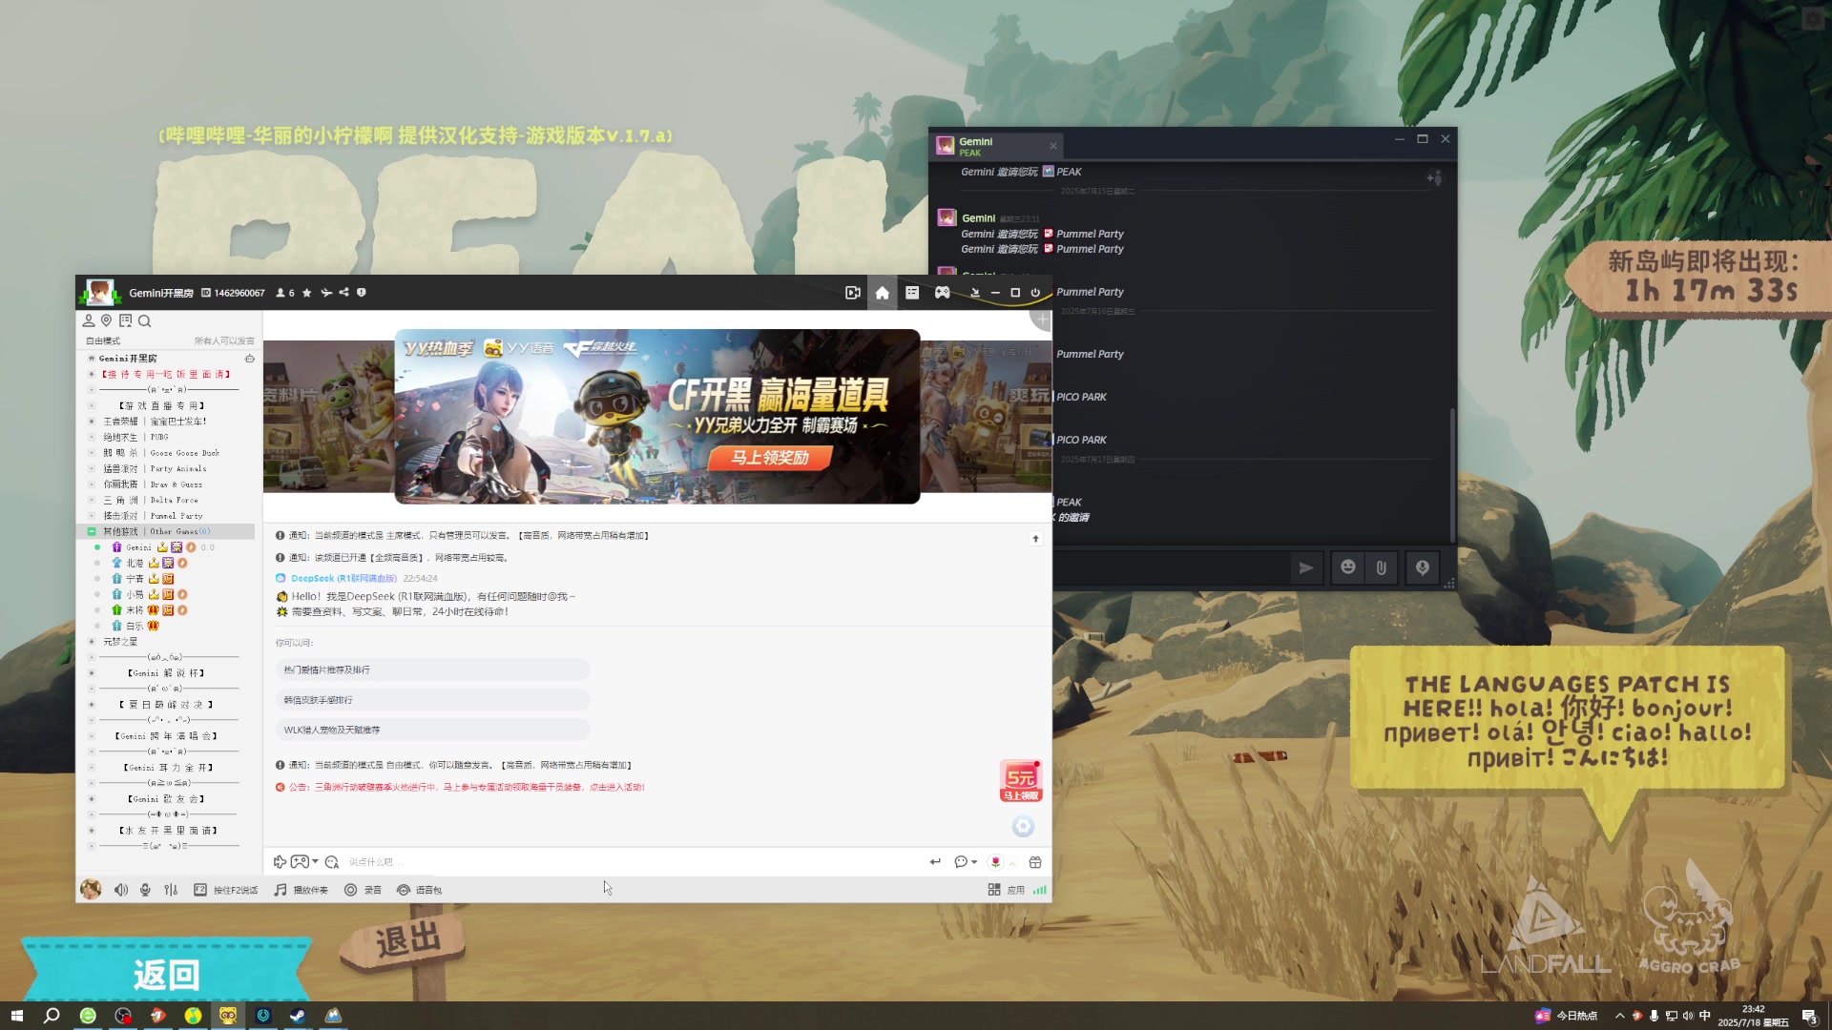Viewport: 1832px width, 1030px height.
Task: Collapse the 其他游戏 Other Games channel
Action: pos(92,531)
